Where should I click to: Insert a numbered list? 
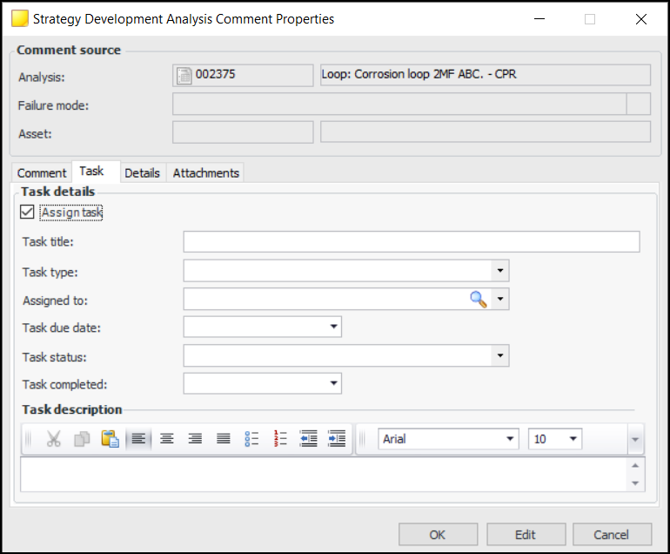[280, 439]
